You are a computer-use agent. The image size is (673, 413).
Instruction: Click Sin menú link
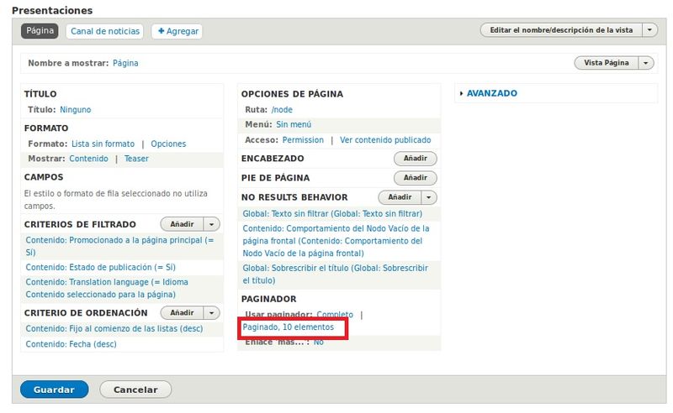click(x=294, y=125)
